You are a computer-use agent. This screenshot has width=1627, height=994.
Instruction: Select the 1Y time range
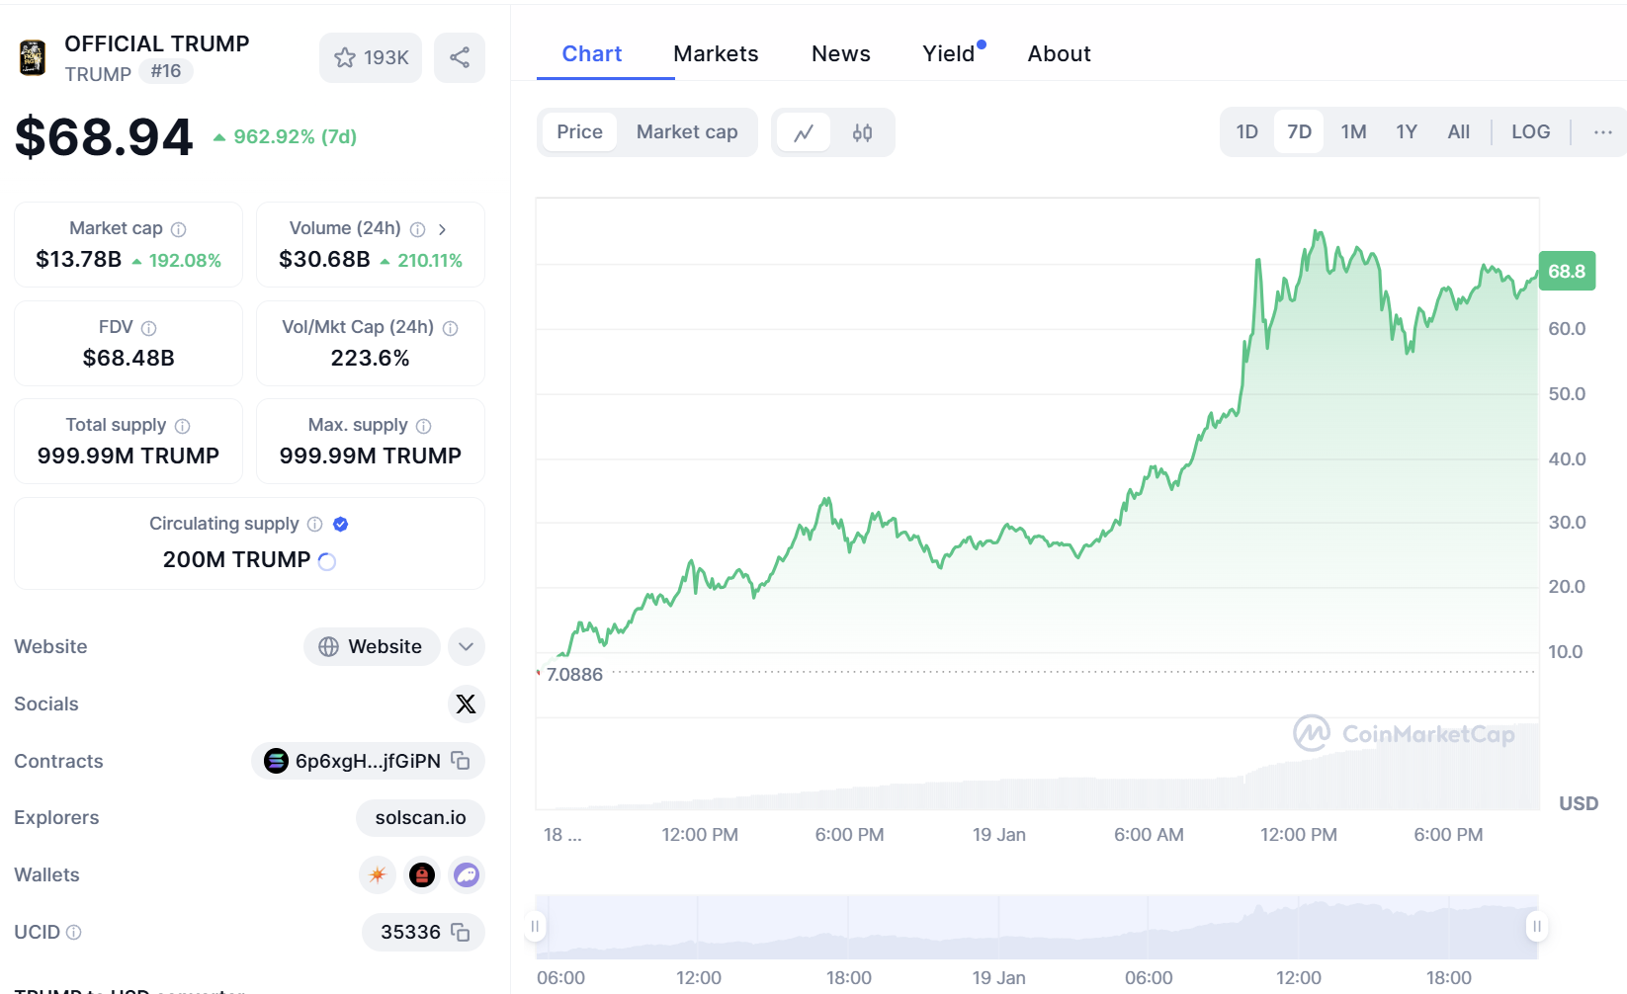point(1407,131)
